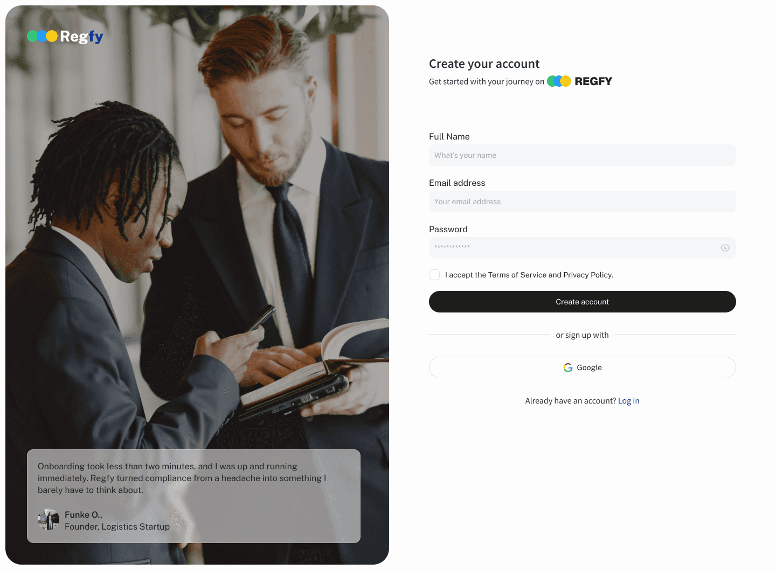
Task: Click the Google logo icon
Action: tap(568, 367)
